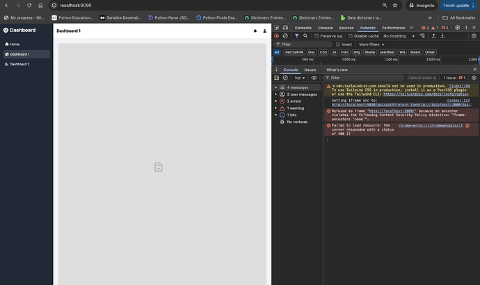Click the Network timeline overview bar

point(376,60)
